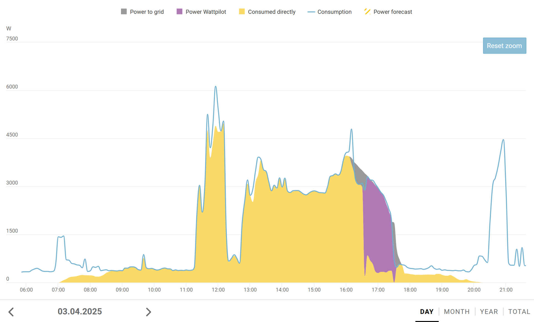The width and height of the screenshot is (534, 322).
Task: Click the purple Power Wattpilot legend swatch
Action: tap(179, 12)
